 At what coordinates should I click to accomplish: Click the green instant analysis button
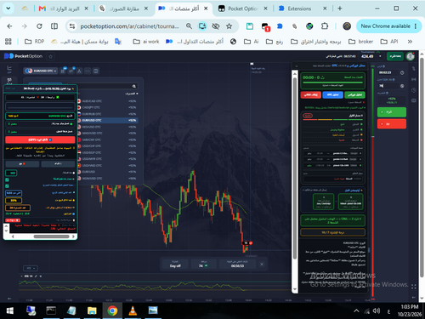click(x=354, y=94)
